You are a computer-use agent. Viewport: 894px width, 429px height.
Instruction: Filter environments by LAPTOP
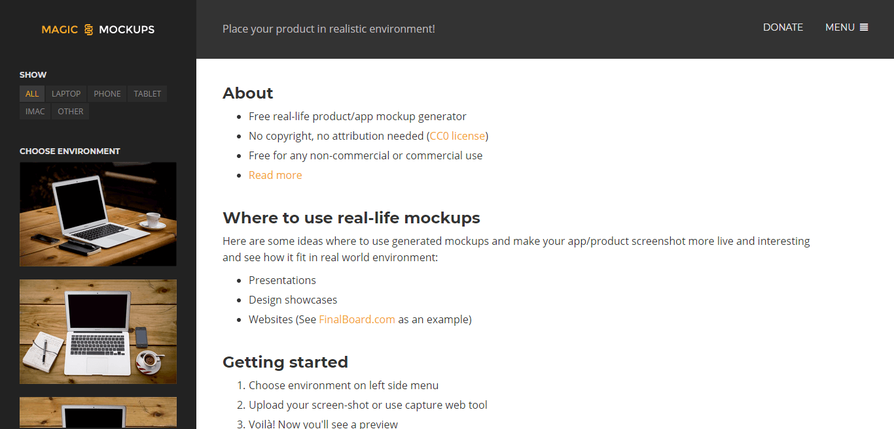tap(66, 94)
